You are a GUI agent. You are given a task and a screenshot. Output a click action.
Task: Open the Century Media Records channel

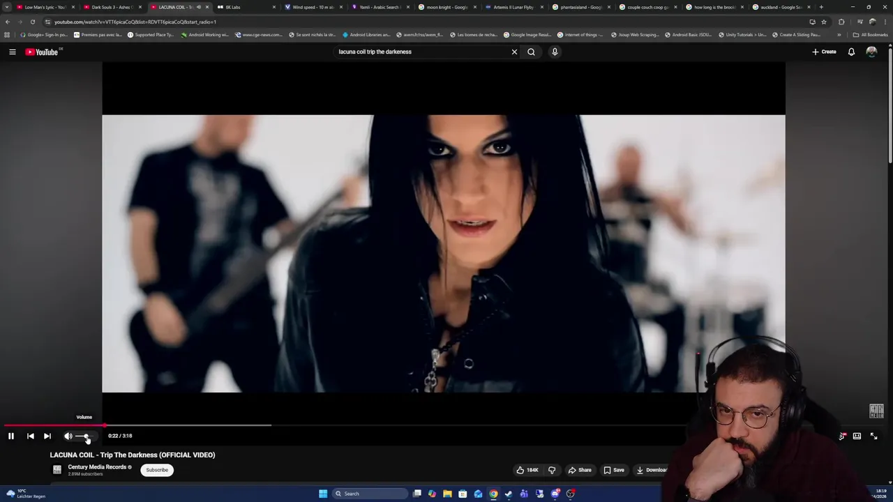(97, 467)
